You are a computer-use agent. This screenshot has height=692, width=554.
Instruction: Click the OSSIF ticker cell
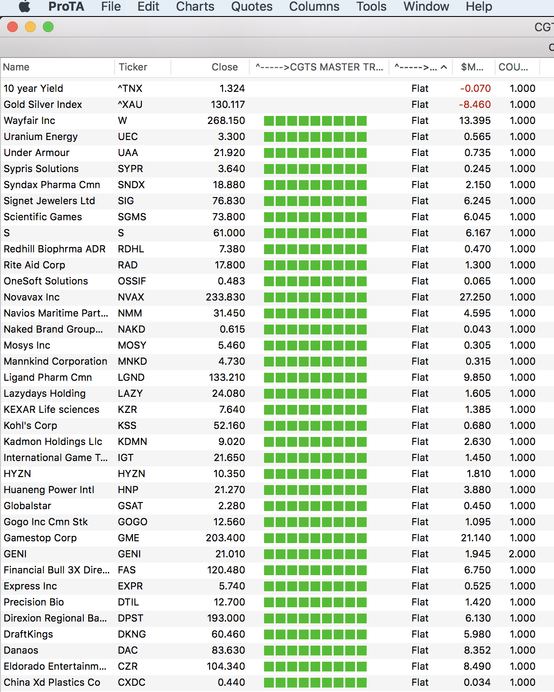point(132,281)
